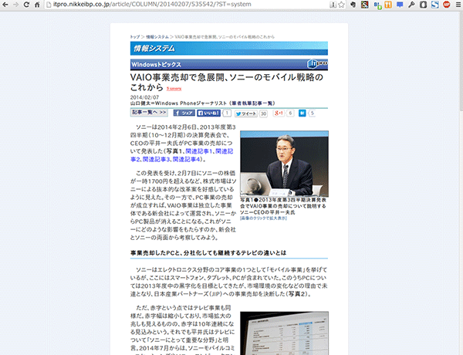Open the blue speech bubble extension
This screenshot has height=355, width=463.
[400, 5]
